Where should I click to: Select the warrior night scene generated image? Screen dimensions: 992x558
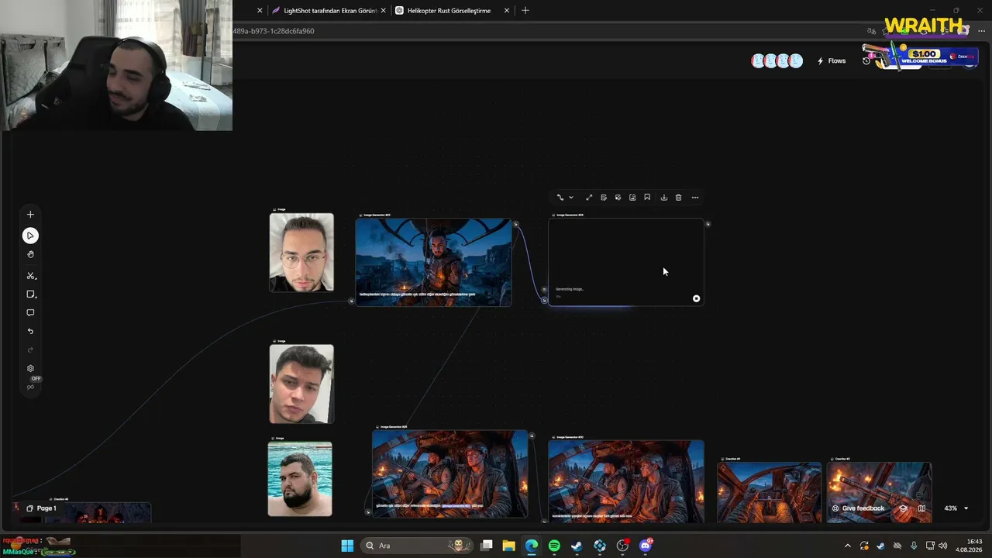[433, 262]
